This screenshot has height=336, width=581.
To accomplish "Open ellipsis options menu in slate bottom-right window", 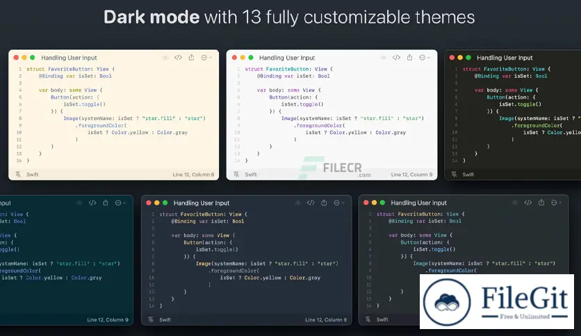I will (x=556, y=203).
